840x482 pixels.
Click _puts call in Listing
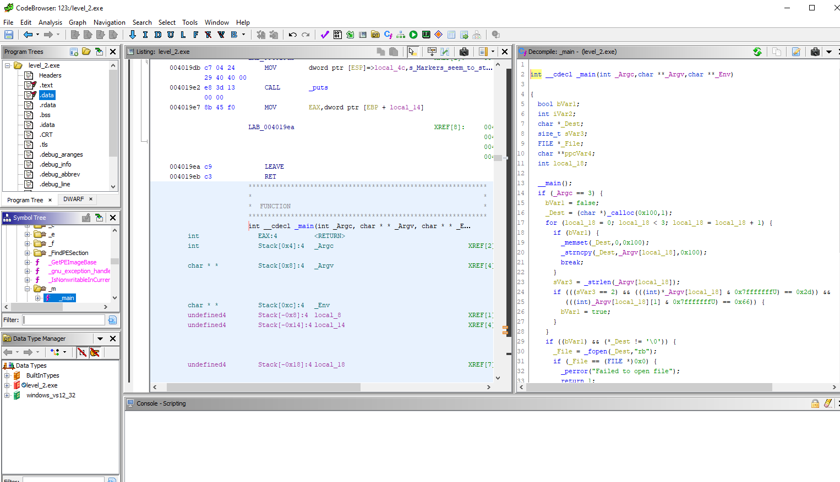click(x=319, y=87)
